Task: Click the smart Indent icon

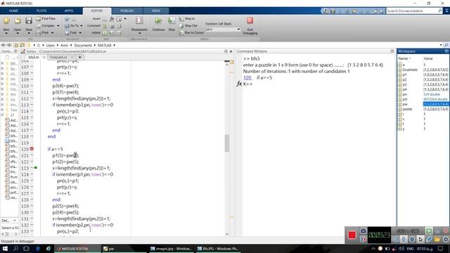Action: coord(105,33)
